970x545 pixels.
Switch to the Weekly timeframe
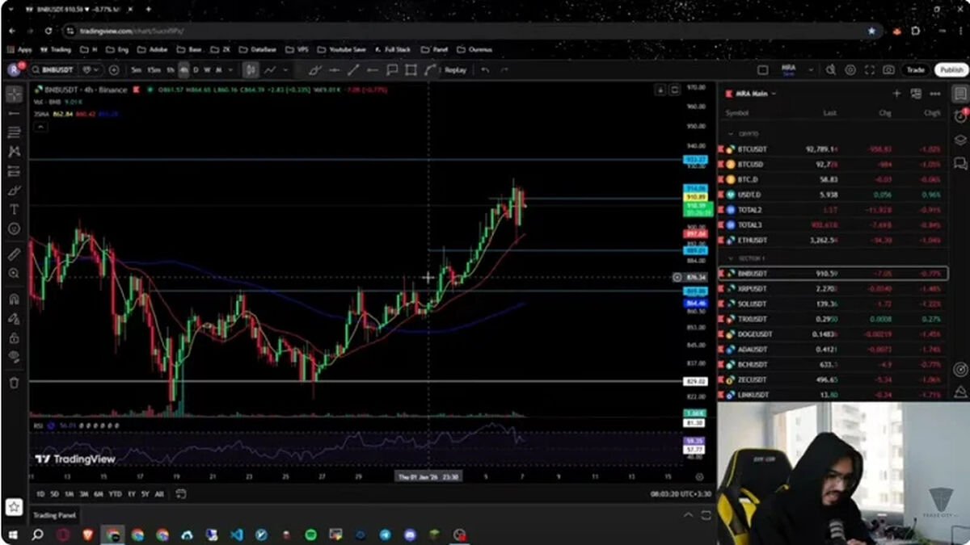[x=207, y=70]
